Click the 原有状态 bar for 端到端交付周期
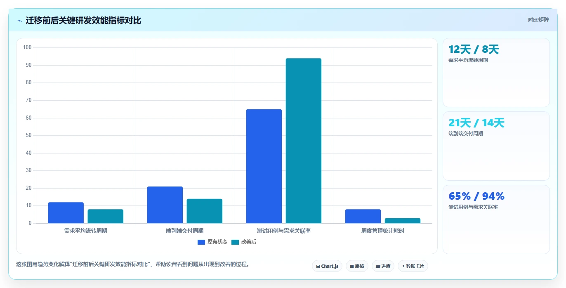Viewport: 566px width, 288px height. [165, 205]
